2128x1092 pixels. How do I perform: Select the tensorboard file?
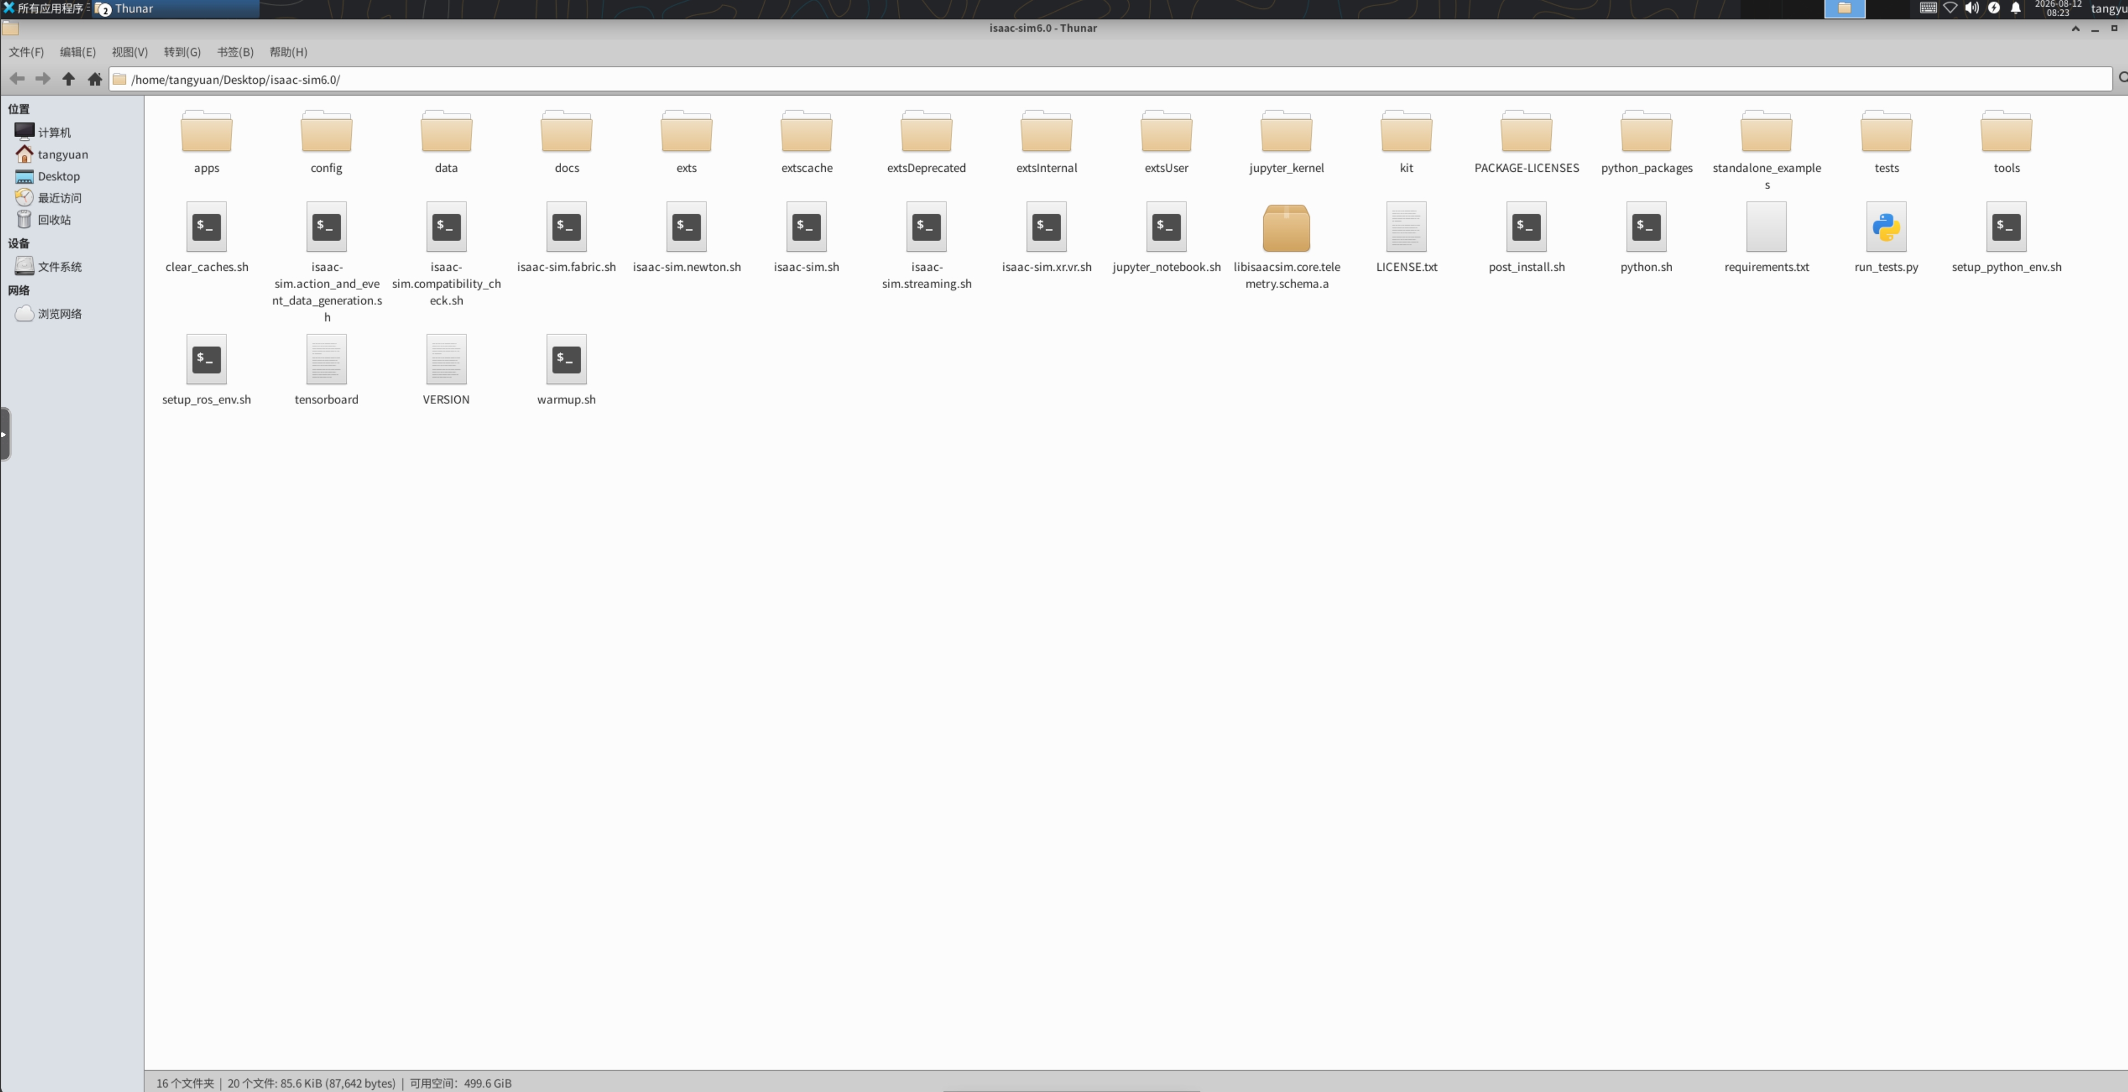(x=326, y=359)
